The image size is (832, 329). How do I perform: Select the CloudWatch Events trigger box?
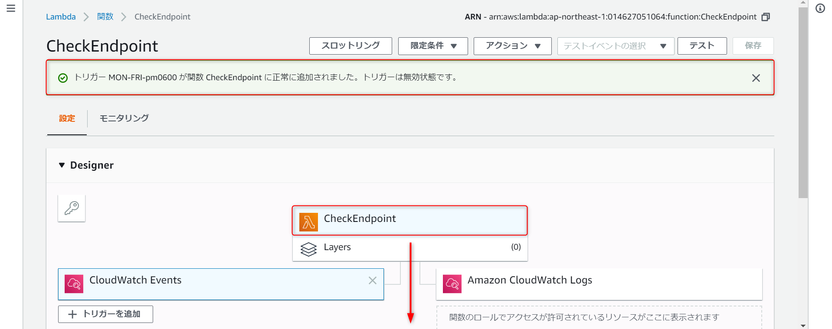[221, 284]
